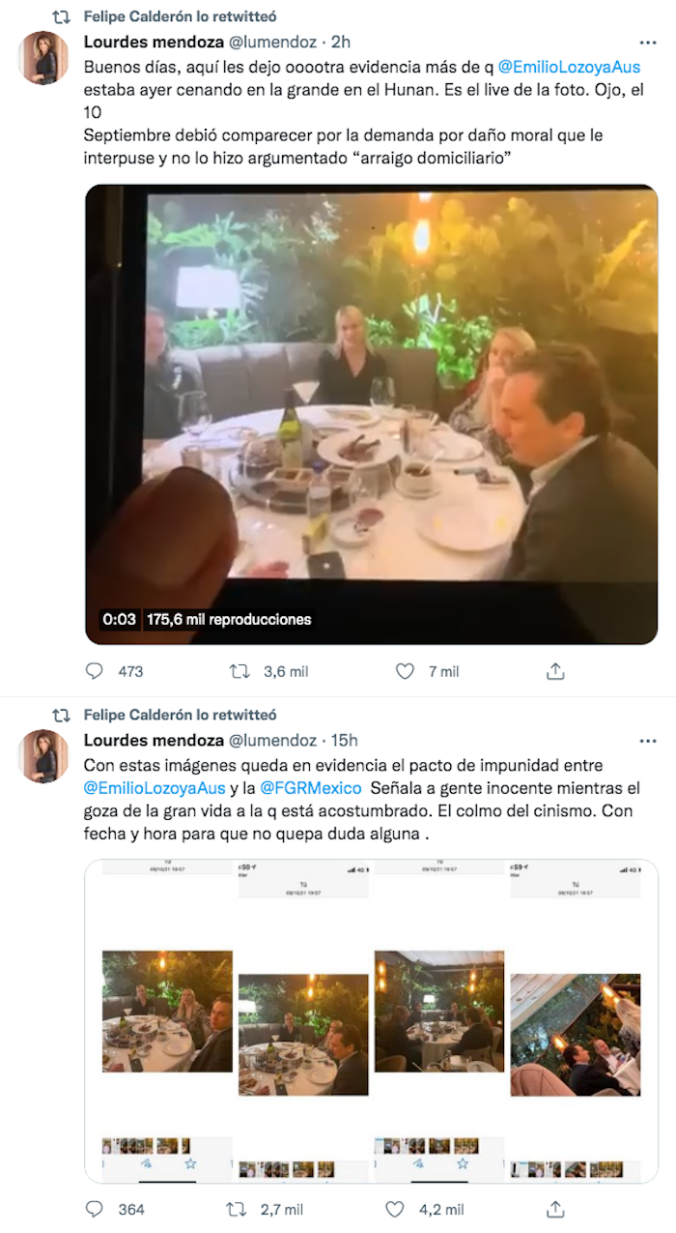
Task: Open the 2h timestamp of first tweet
Action: [341, 43]
